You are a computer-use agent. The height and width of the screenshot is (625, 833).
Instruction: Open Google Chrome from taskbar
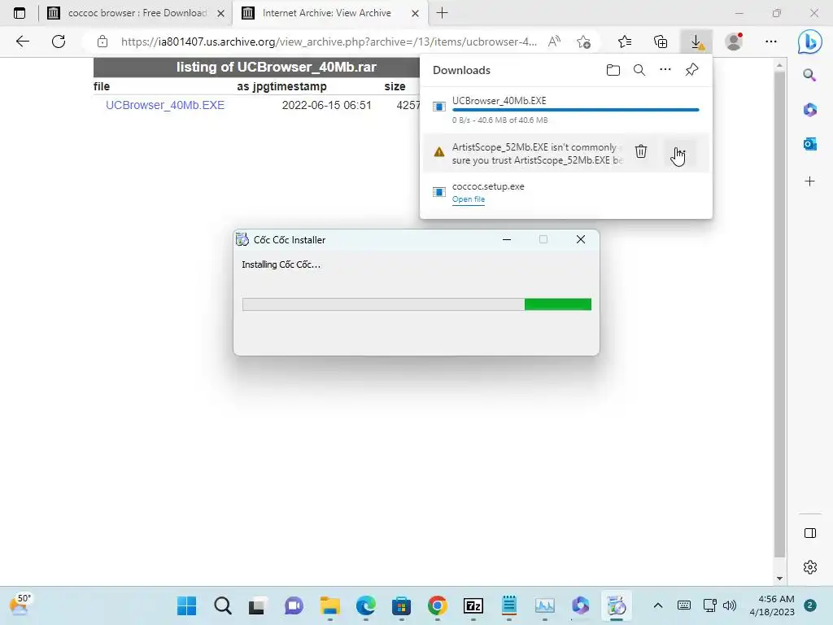click(x=437, y=605)
